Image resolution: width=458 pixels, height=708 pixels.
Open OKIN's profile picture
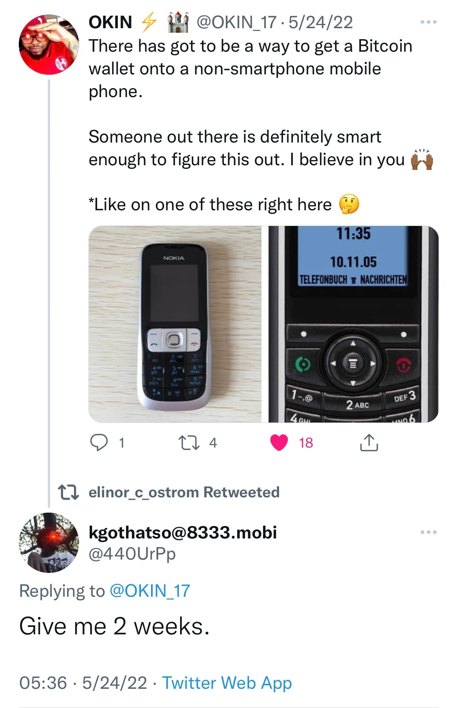(x=49, y=45)
